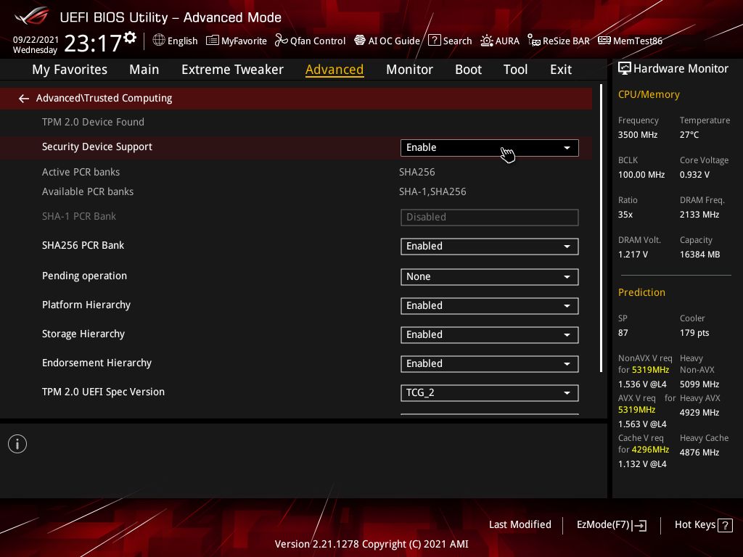Screen dimensions: 743x557
Task: Click the Active PCR banks SHA256 value
Action: click(x=417, y=173)
